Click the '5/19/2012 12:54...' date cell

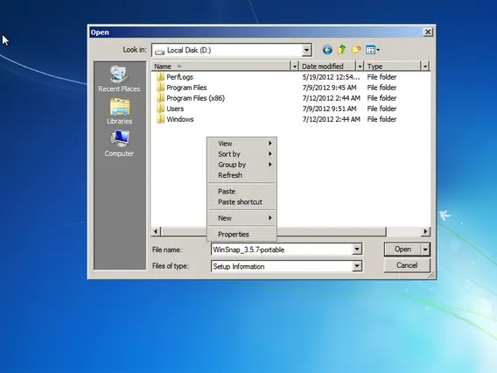pyautogui.click(x=332, y=77)
